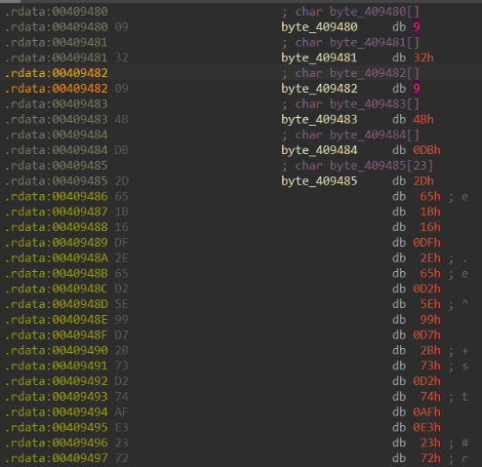
Task: Click address .rdata:00409488
Action: (x=56, y=227)
